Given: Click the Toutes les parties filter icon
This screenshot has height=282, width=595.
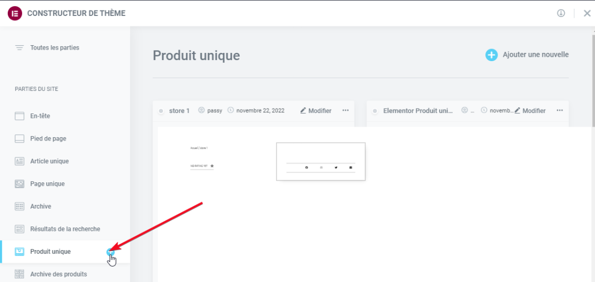Looking at the screenshot, I should pos(20,48).
